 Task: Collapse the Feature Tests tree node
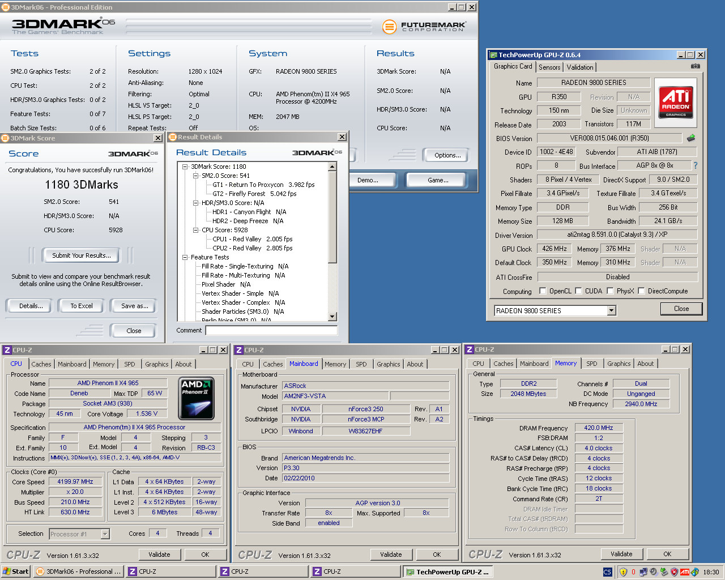click(x=185, y=257)
